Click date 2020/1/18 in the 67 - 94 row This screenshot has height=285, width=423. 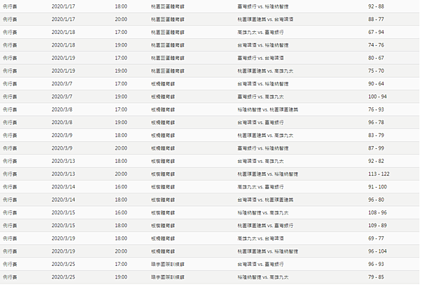tap(63, 32)
